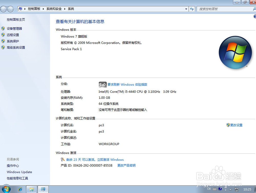Click 控制面板 breadcrumb in address bar
Viewport: 256px width, 193px height.
coord(34,9)
